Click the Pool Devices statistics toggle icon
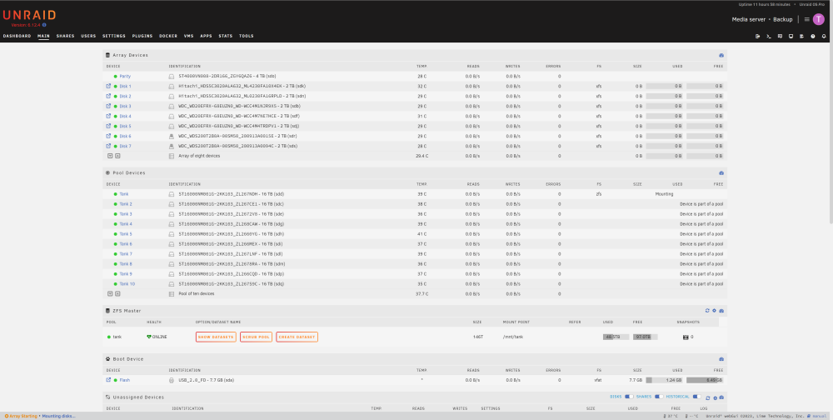This screenshot has width=833, height=420. tap(721, 173)
